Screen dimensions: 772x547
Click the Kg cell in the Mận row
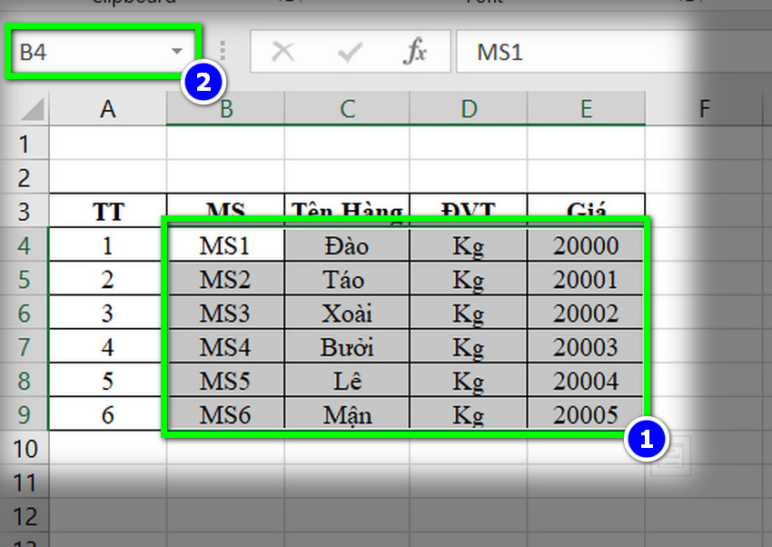469,414
